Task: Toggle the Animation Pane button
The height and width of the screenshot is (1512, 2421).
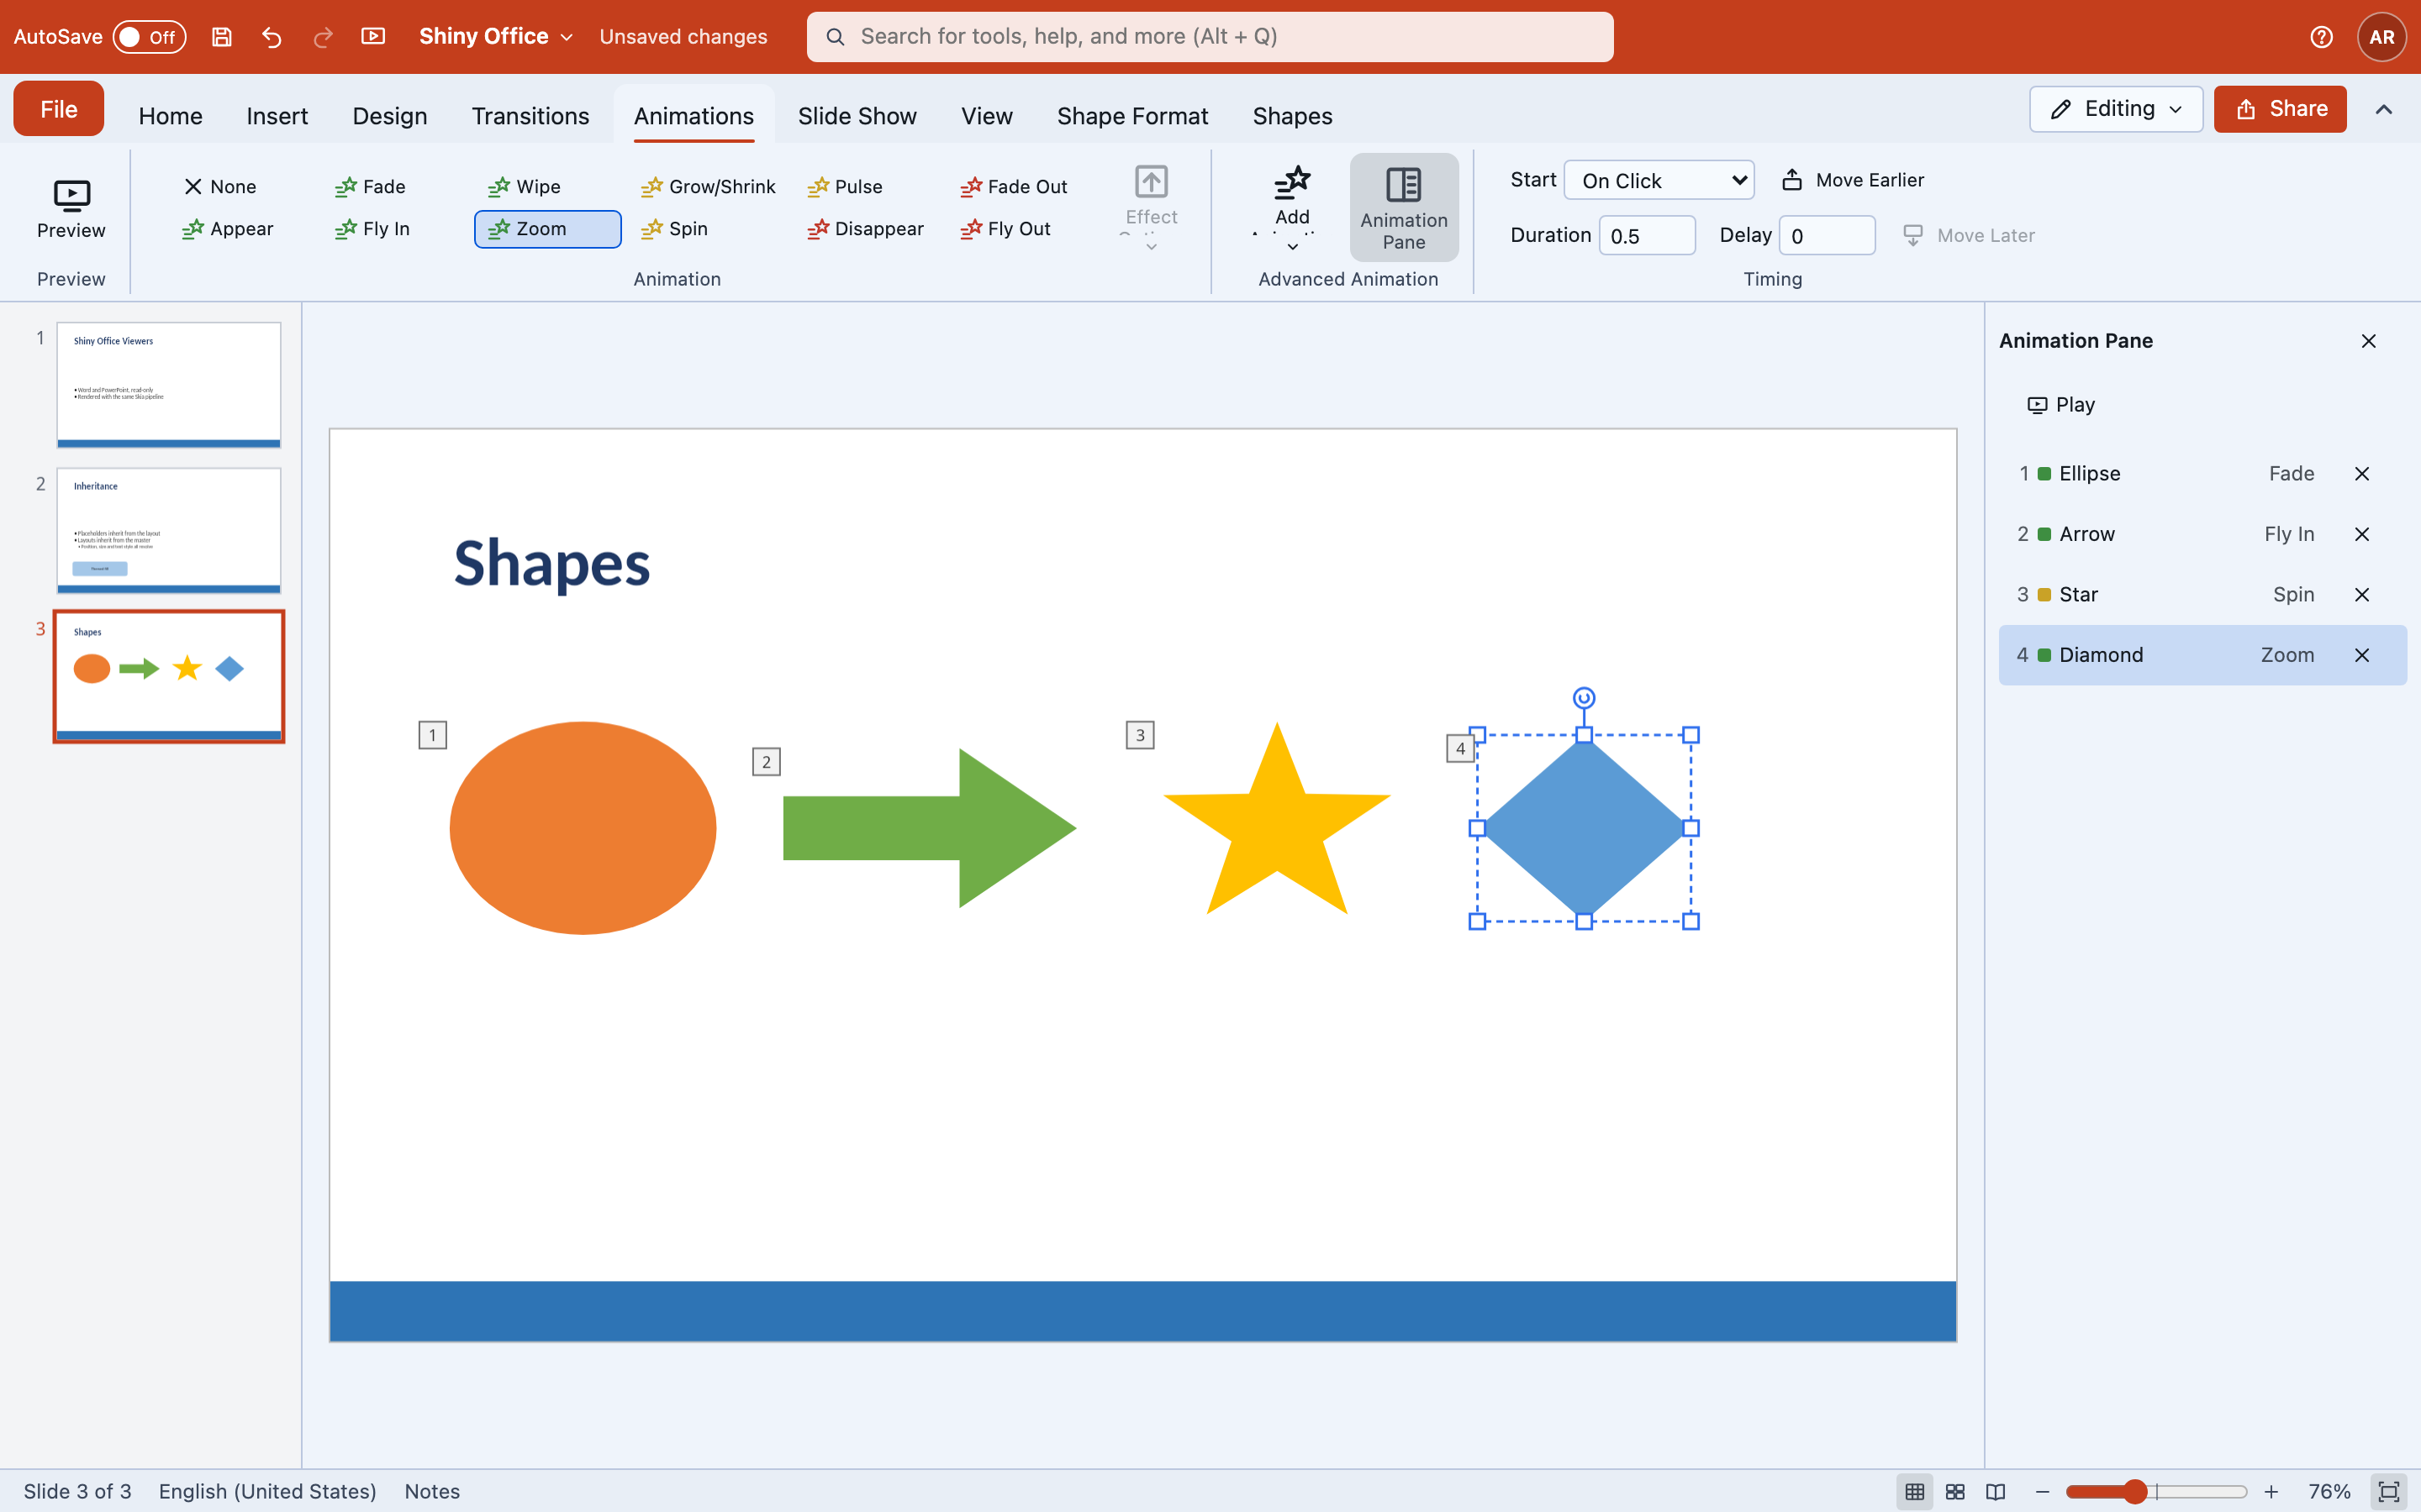Action: point(1404,208)
